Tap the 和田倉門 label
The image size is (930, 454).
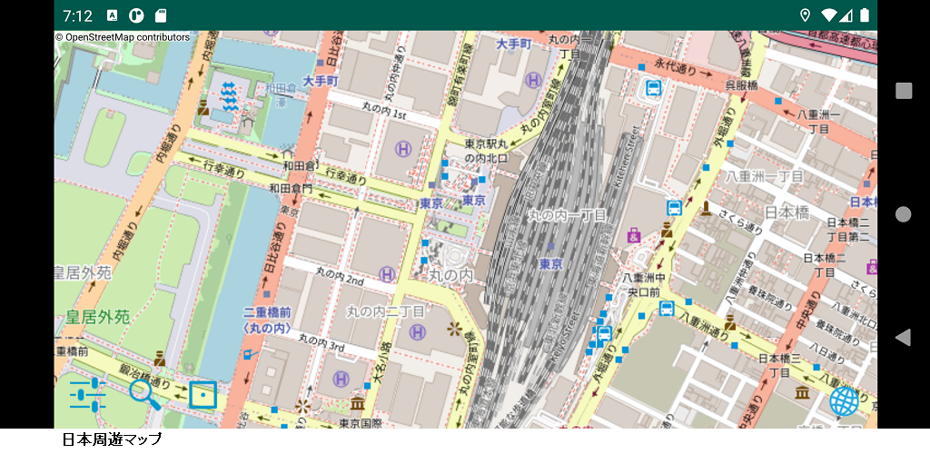click(291, 189)
